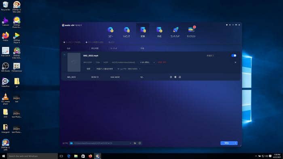Screen dimensions: 283x159
Task: Open advanced settings icon in IMG_0033 row
Action: point(175,77)
